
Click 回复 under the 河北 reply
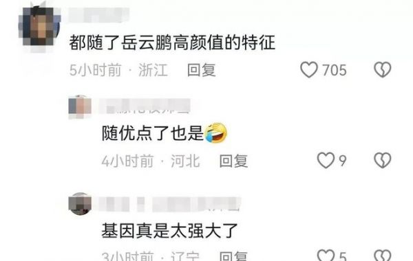(233, 161)
